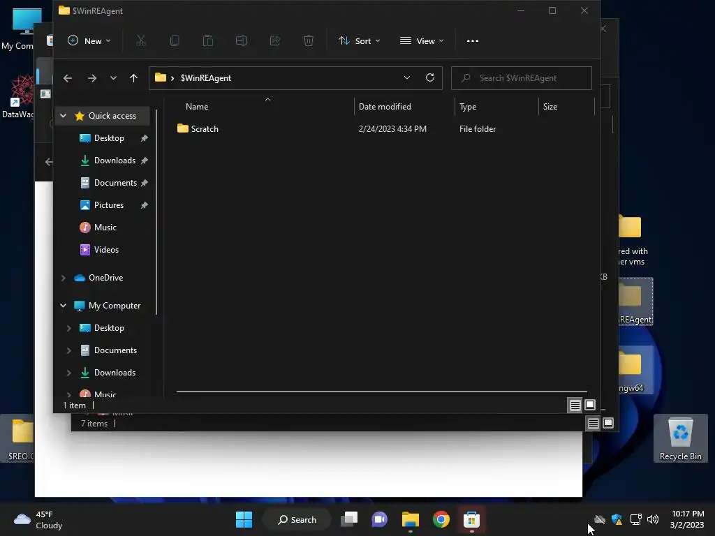Viewport: 715px width, 536px height.
Task: Launch Google Chrome from taskbar
Action: (441, 519)
